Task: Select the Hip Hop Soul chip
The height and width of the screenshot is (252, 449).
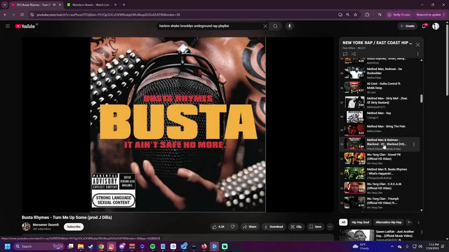Action: 360,222
